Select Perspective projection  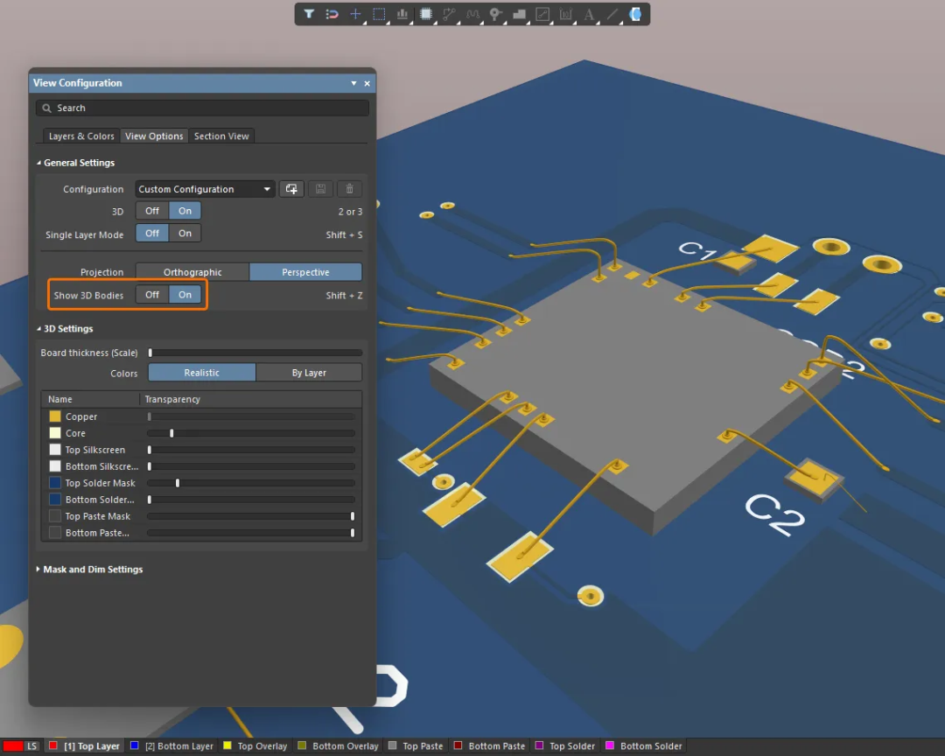[x=305, y=272]
